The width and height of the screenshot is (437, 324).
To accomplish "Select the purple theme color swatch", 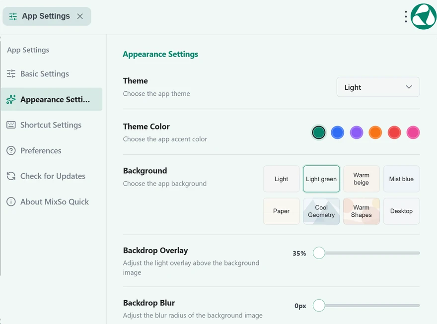I will (x=357, y=132).
